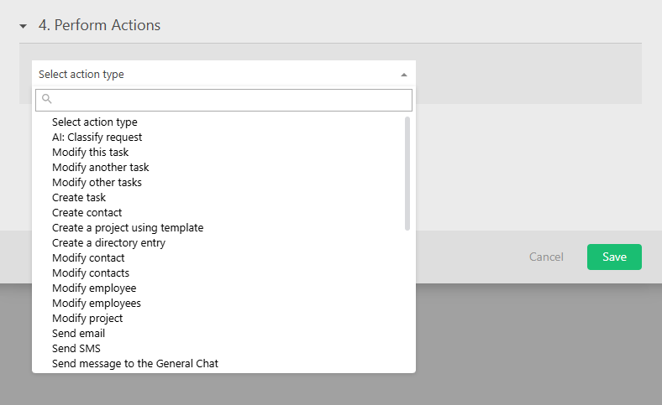Pick 'Send SMS' from action list
The width and height of the screenshot is (662, 405).
point(76,349)
